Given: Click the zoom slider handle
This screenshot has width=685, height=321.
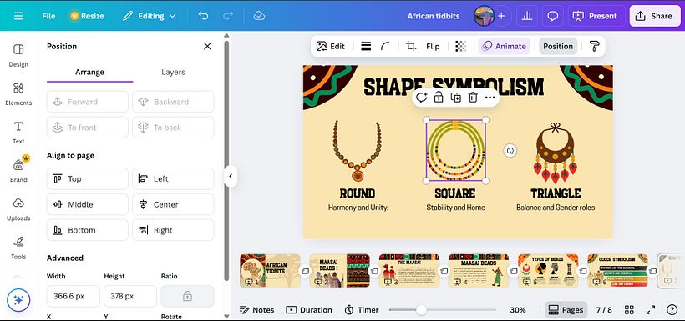Looking at the screenshot, I should tap(421, 310).
